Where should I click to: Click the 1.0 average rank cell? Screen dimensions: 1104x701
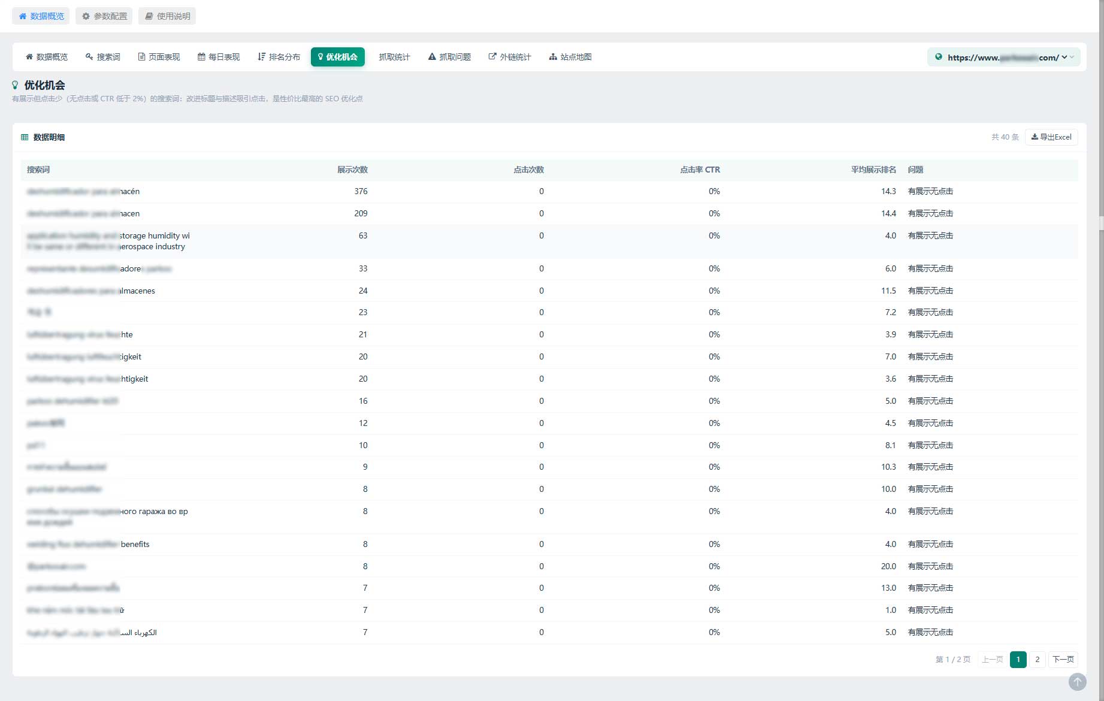(x=891, y=611)
